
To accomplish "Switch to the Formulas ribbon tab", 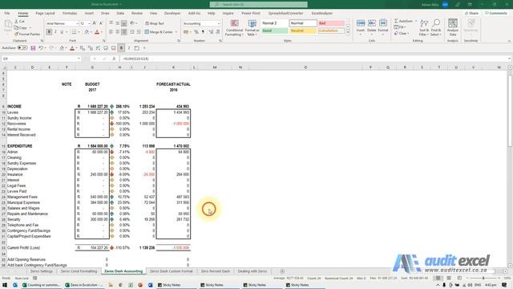I will [70, 14].
